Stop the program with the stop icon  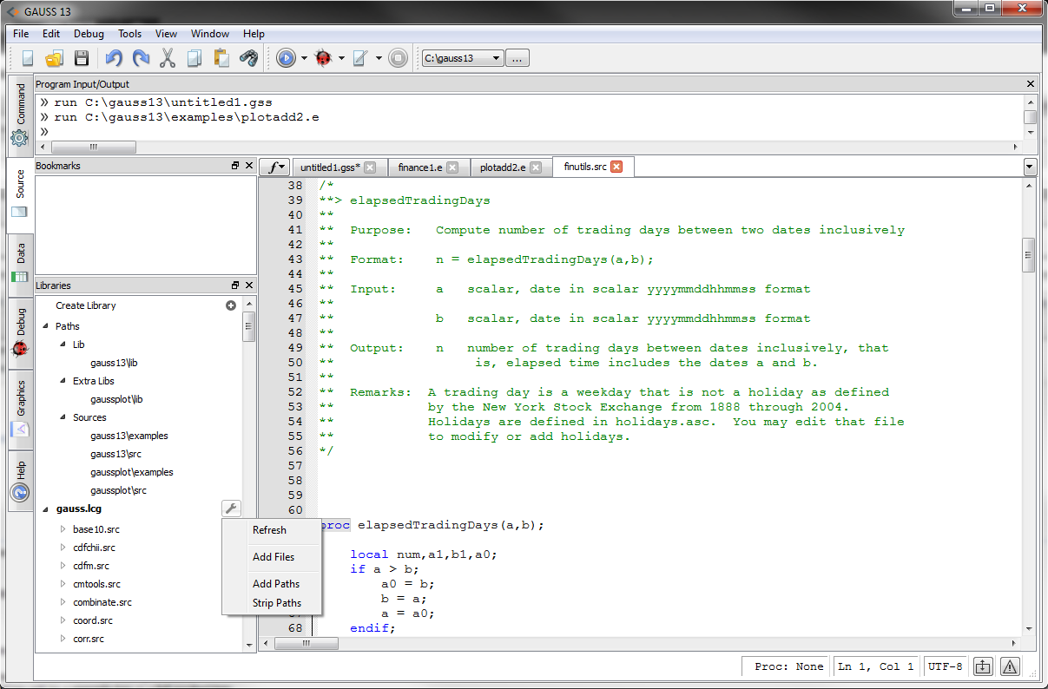(x=398, y=58)
